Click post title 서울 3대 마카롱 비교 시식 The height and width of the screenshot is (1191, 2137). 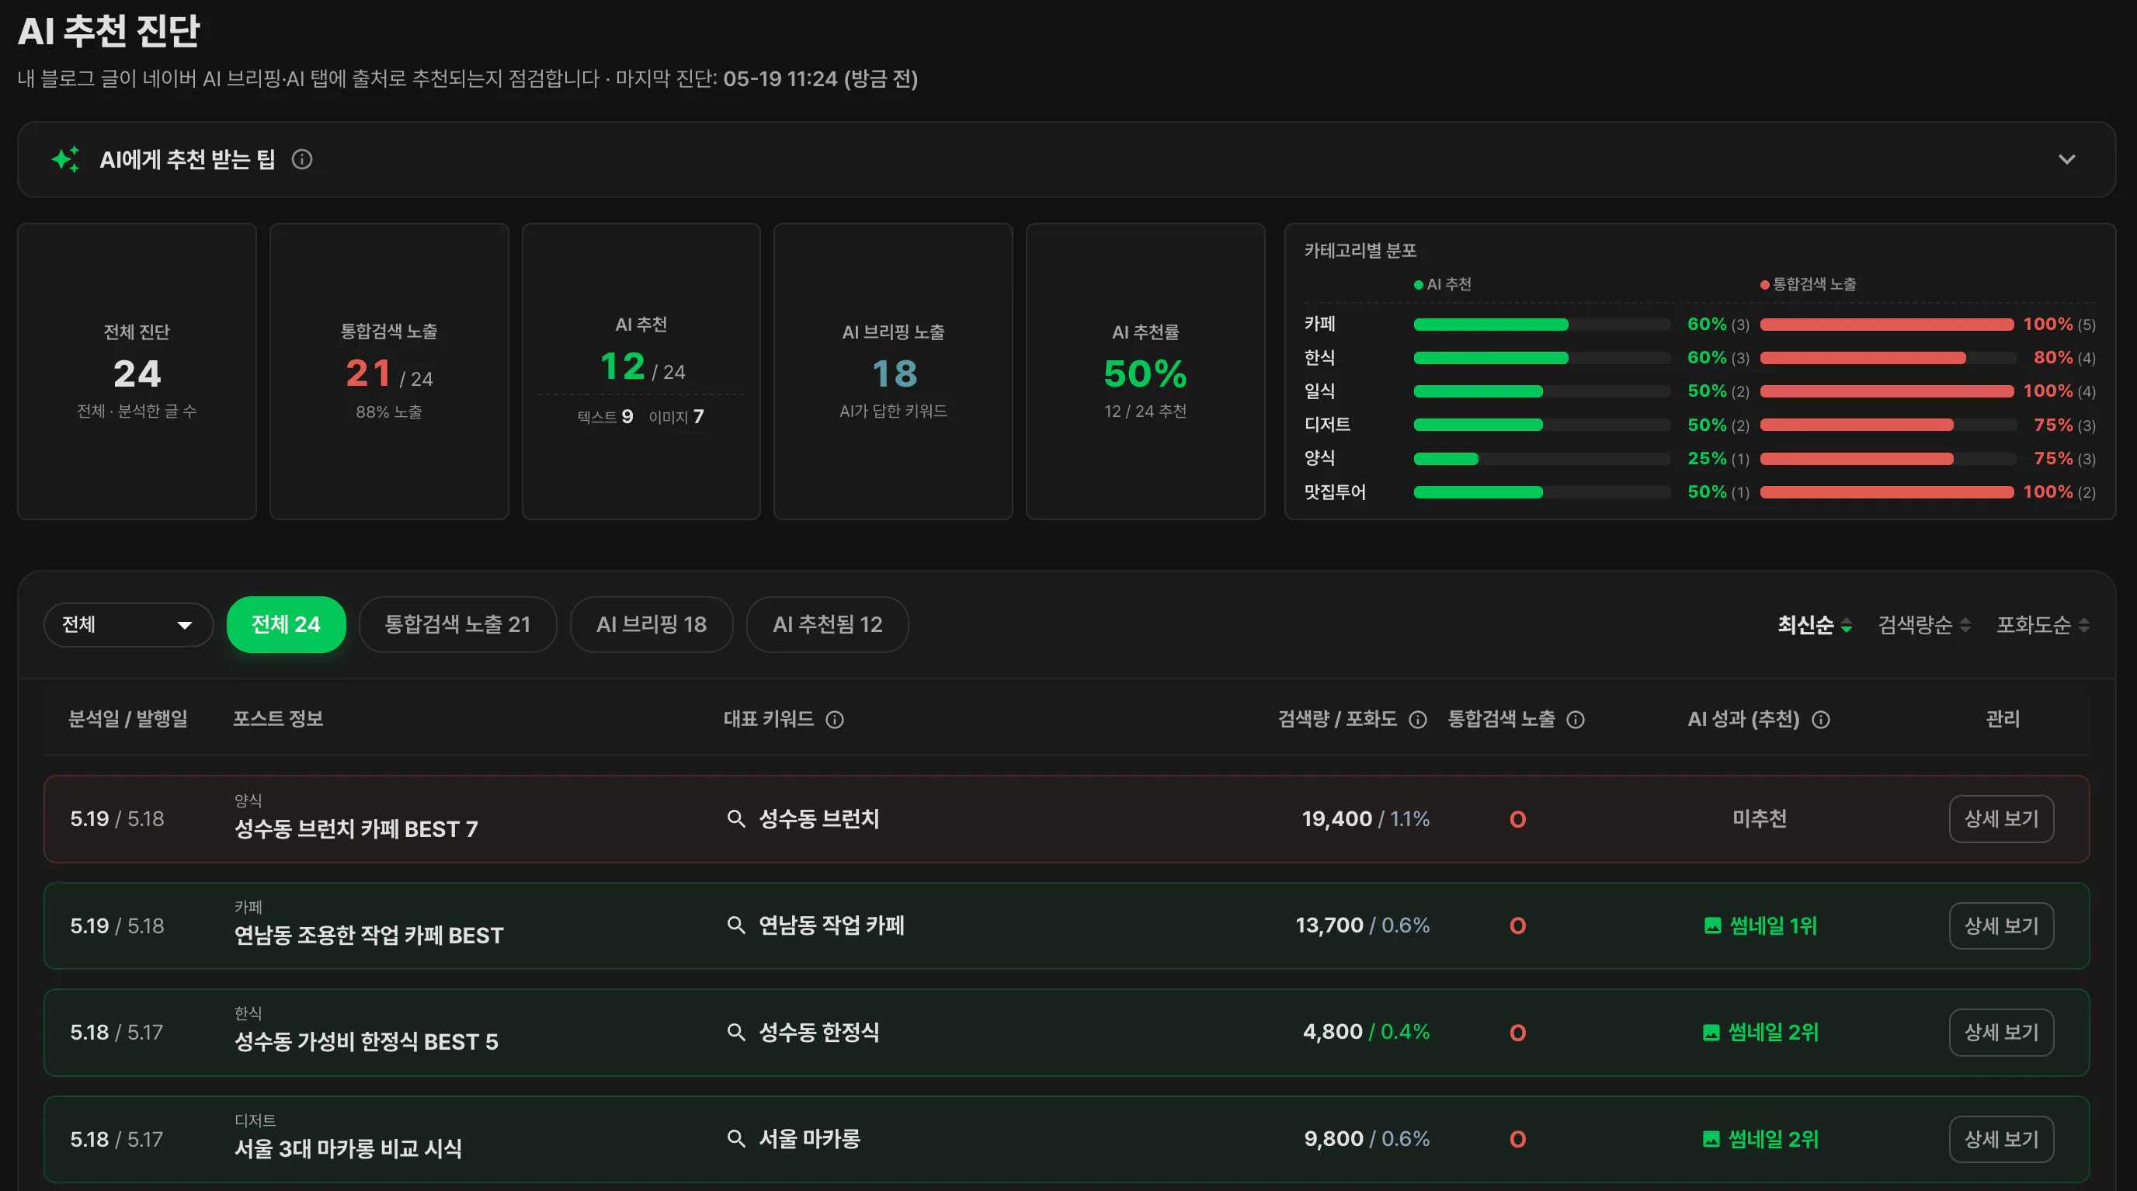(348, 1149)
